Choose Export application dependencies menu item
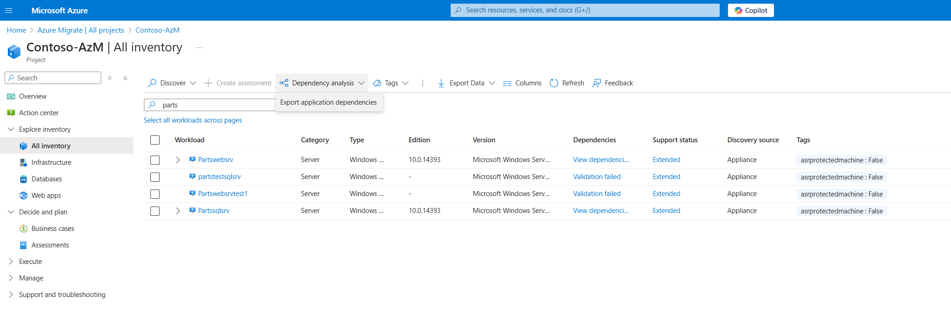The width and height of the screenshot is (951, 336). (x=328, y=102)
